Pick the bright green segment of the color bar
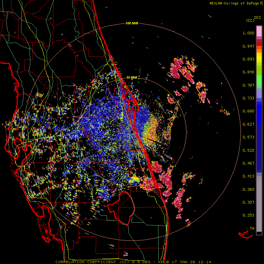Image resolution: width=264 pixels, height=264 pixels. [259, 80]
